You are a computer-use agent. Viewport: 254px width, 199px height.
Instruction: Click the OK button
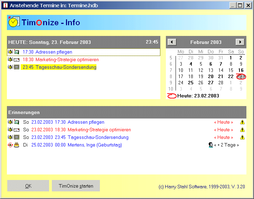pyautogui.click(x=28, y=186)
